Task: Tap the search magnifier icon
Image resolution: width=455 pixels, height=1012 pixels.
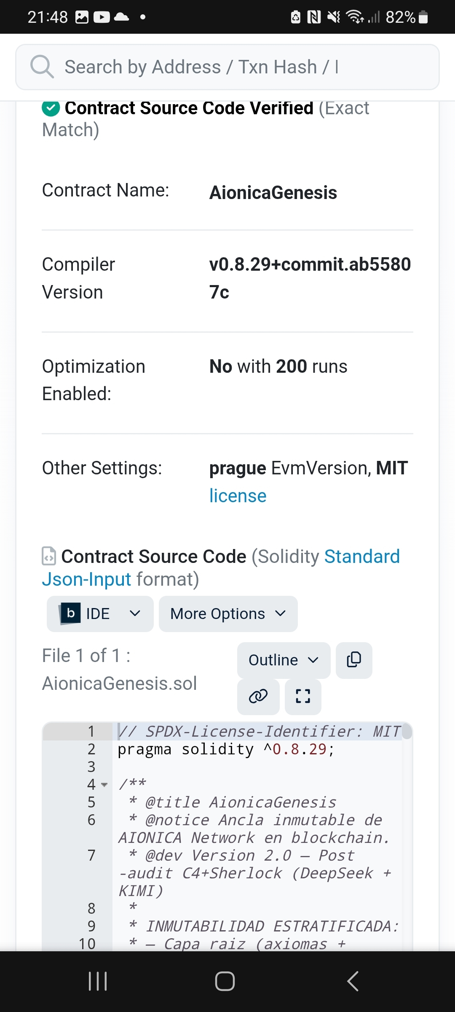Action: click(42, 67)
